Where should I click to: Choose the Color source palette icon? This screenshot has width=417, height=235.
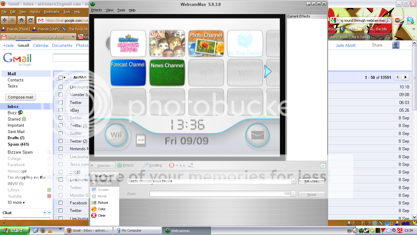[94, 209]
